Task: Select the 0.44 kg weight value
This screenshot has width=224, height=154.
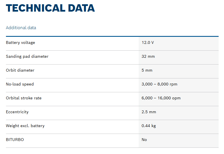Action: point(149,126)
